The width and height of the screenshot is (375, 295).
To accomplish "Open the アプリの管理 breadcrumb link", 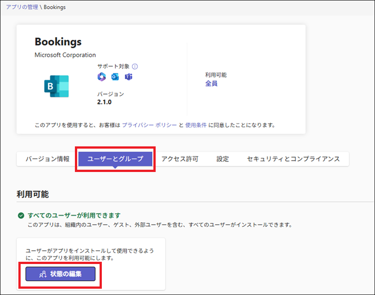I will pos(22,7).
